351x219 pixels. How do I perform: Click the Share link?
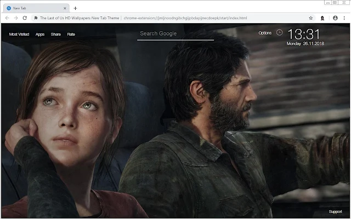56,34
